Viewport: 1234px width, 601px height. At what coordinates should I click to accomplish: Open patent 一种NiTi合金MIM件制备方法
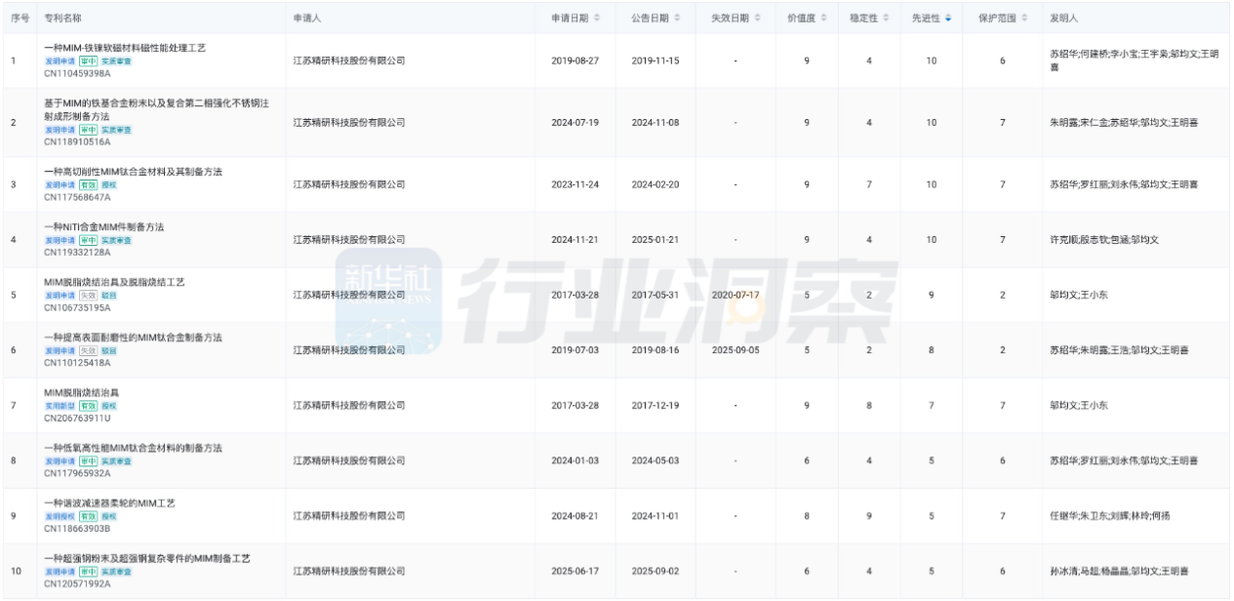click(103, 227)
